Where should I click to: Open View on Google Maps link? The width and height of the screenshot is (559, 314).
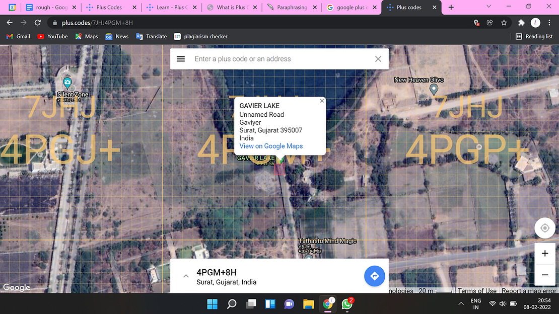(x=271, y=146)
